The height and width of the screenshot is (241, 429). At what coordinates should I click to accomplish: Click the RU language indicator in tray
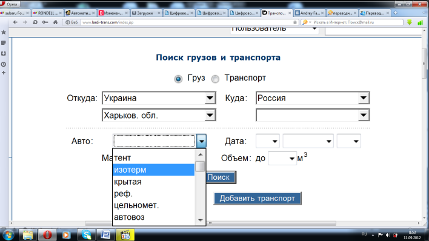364,234
